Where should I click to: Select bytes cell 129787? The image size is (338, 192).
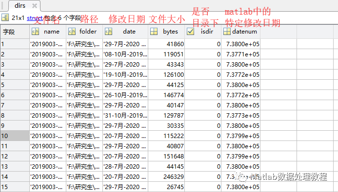click(166, 116)
